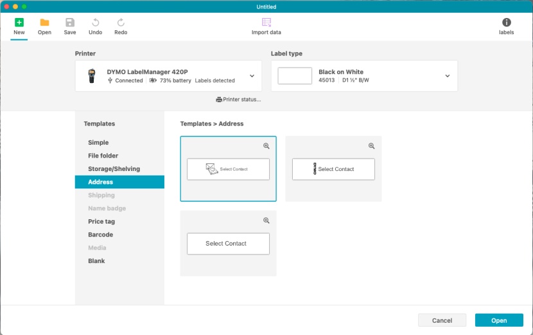Click the blue Open button
Viewport: 533px width, 335px height.
[x=499, y=320]
